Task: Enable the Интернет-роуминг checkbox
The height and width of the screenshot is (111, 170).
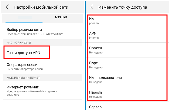Action: (x=74, y=90)
